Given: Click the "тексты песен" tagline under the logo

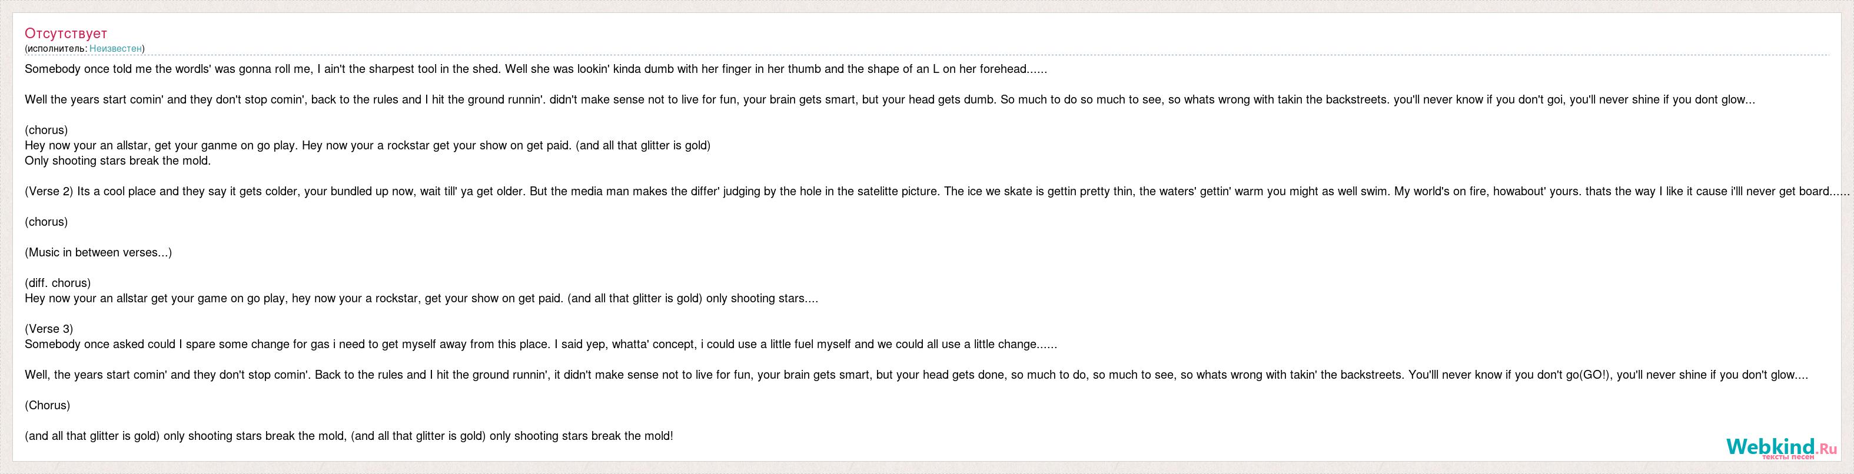Looking at the screenshot, I should (1788, 457).
